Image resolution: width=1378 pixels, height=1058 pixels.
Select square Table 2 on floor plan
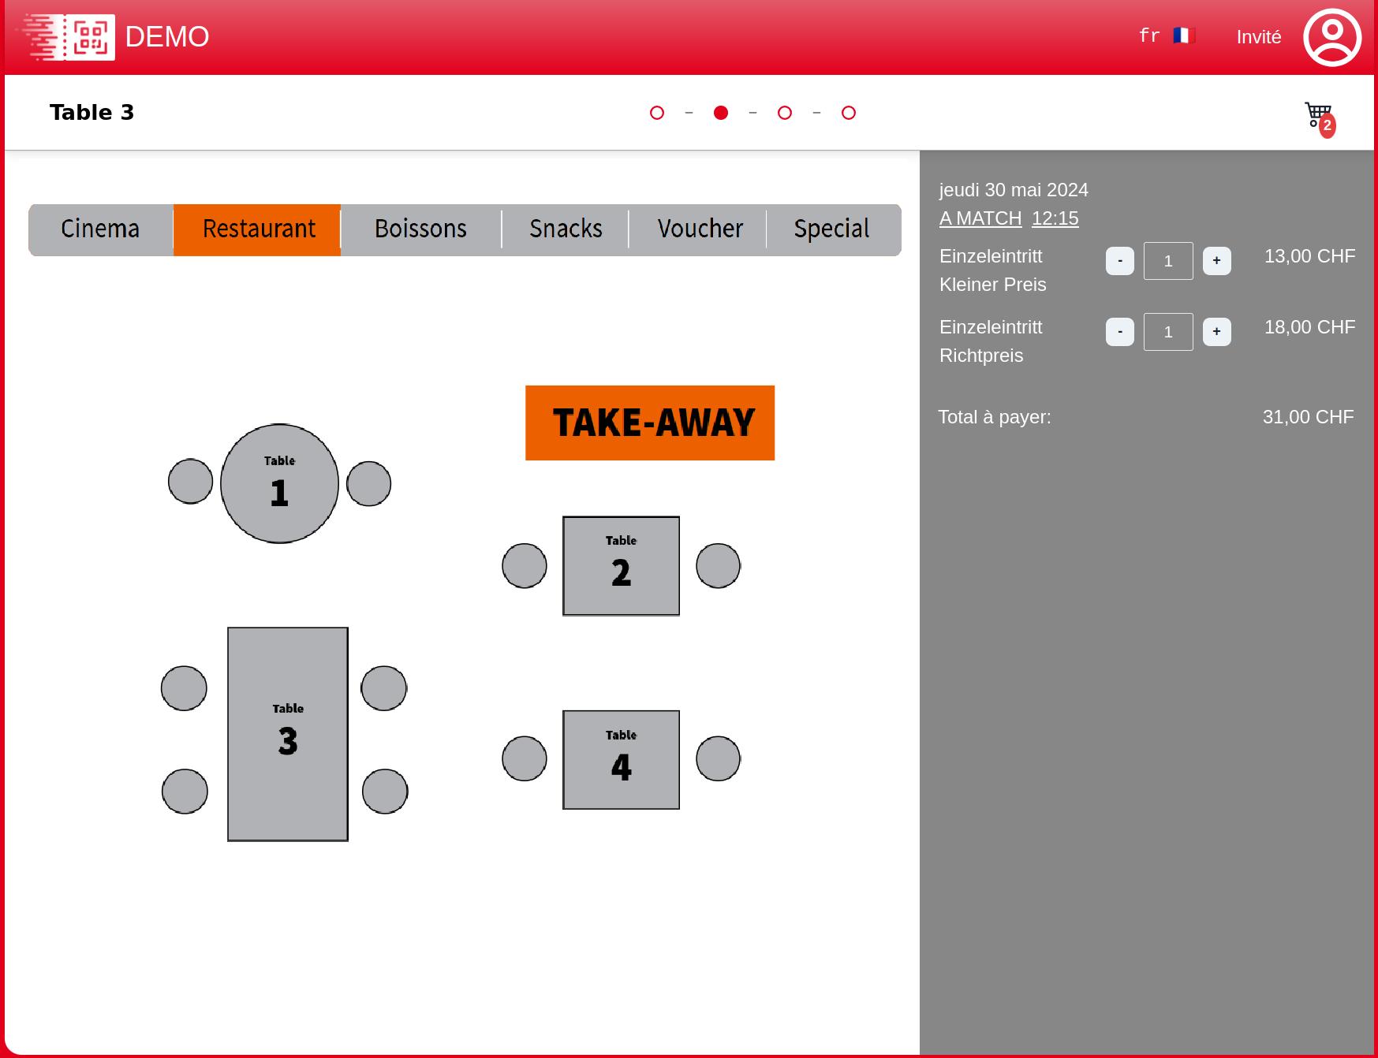(x=621, y=565)
